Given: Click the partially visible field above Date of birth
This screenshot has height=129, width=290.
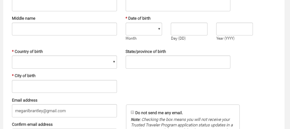Looking at the screenshot, I should 178,5.
